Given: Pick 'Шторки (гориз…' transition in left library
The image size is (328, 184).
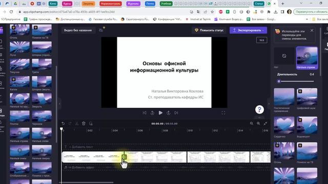Looking at the screenshot, I should coord(42,47).
